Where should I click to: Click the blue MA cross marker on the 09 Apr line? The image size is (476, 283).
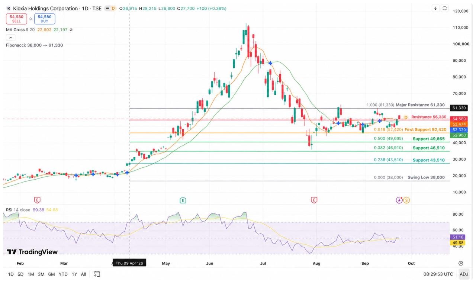pyautogui.click(x=127, y=173)
